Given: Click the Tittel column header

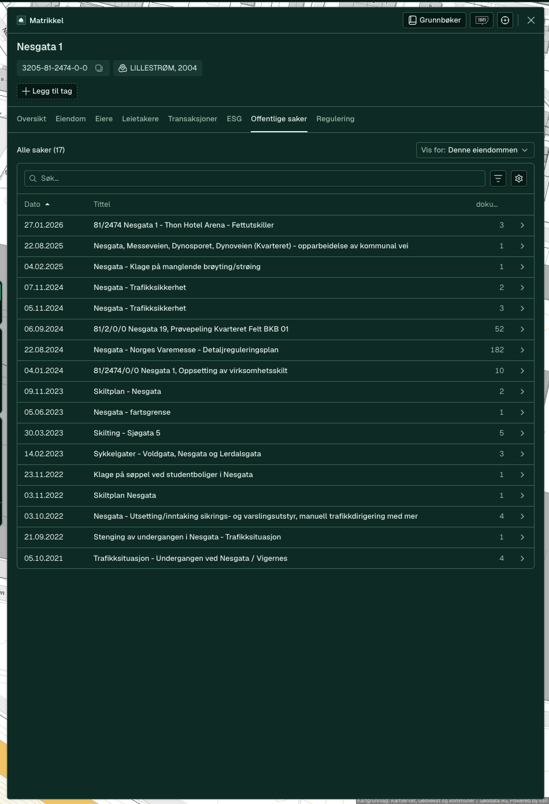Looking at the screenshot, I should click(102, 204).
